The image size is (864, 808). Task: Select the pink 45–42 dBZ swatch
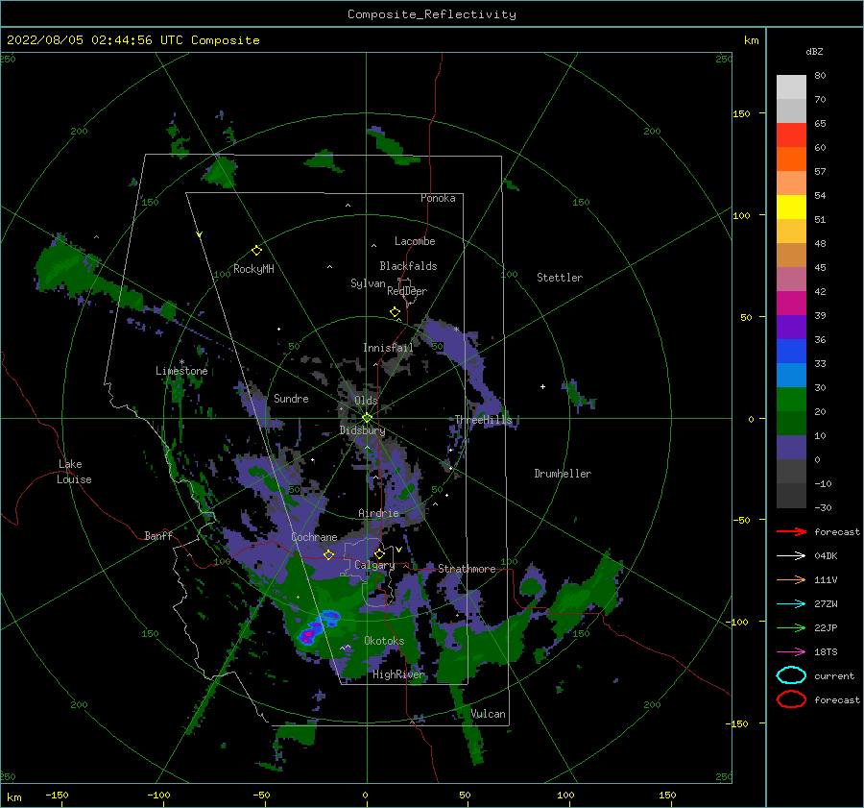[791, 279]
